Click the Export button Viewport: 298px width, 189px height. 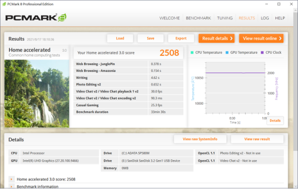click(x=181, y=39)
